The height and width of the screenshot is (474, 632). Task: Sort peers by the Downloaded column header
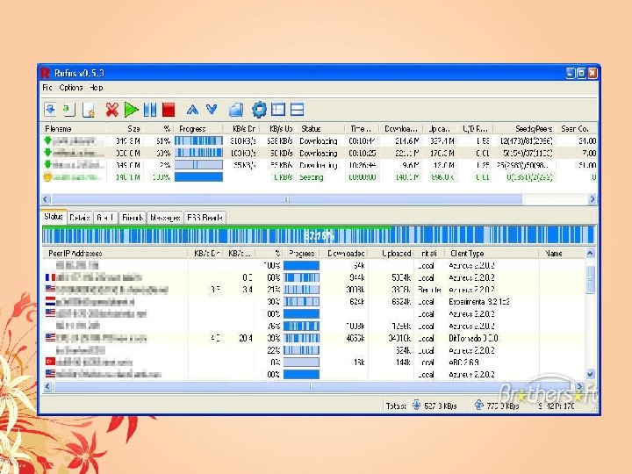pyautogui.click(x=343, y=254)
